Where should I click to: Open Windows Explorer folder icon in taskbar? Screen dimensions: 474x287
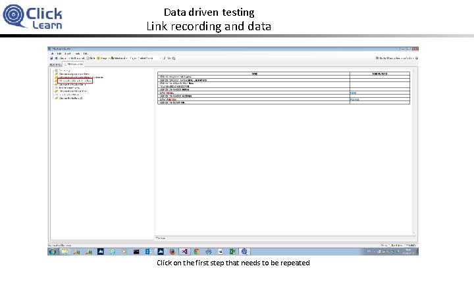[65, 252]
